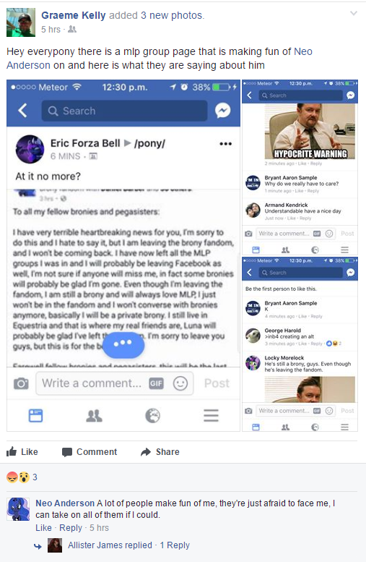Like the post with thumbs-up button
This screenshot has height=562, width=366.
point(22,452)
